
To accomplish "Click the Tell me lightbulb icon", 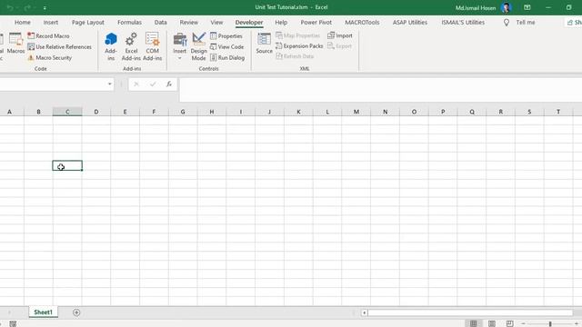I will [x=507, y=23].
